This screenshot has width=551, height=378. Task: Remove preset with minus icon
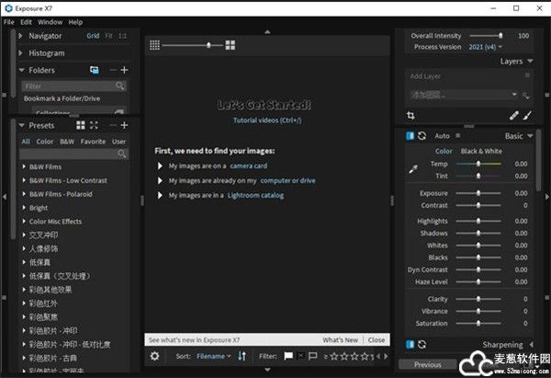pyautogui.click(x=113, y=125)
